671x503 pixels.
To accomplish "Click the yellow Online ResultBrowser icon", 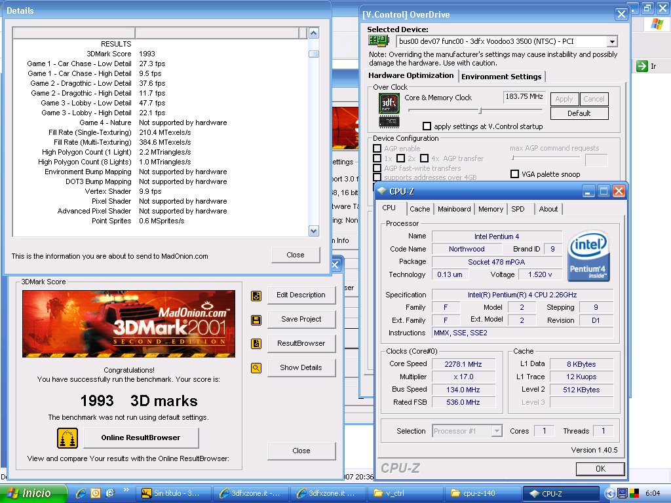I will click(67, 438).
